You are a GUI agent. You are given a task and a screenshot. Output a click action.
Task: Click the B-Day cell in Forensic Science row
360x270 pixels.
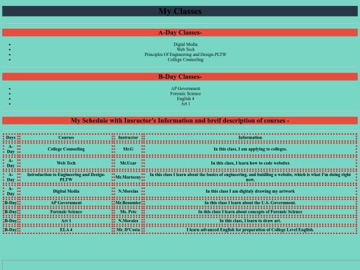point(11,212)
